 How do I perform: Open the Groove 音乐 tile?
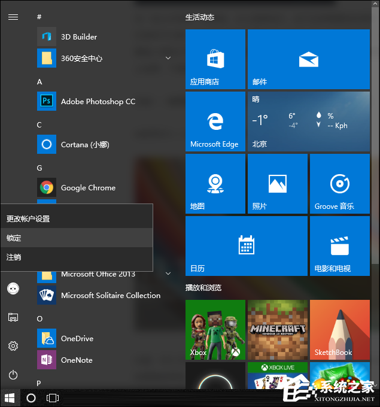point(339,183)
